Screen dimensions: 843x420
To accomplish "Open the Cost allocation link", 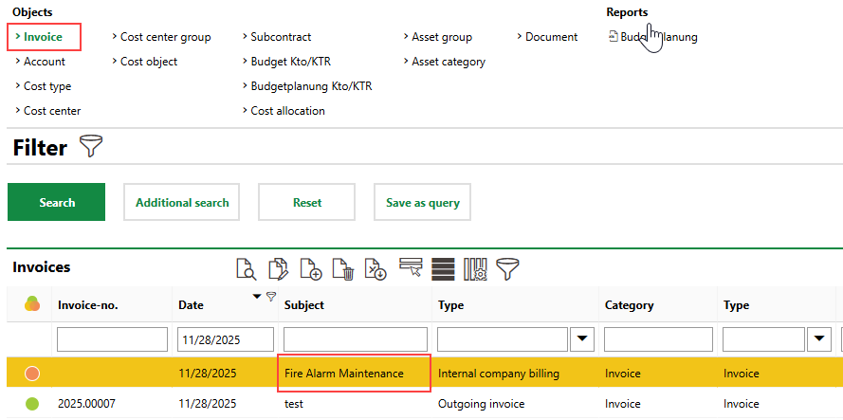I will click(x=287, y=111).
